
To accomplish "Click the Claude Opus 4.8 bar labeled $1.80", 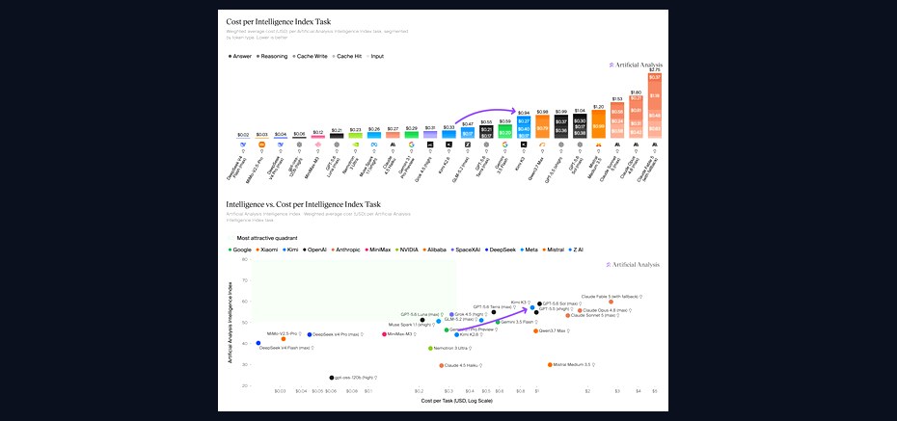I will tap(636, 118).
